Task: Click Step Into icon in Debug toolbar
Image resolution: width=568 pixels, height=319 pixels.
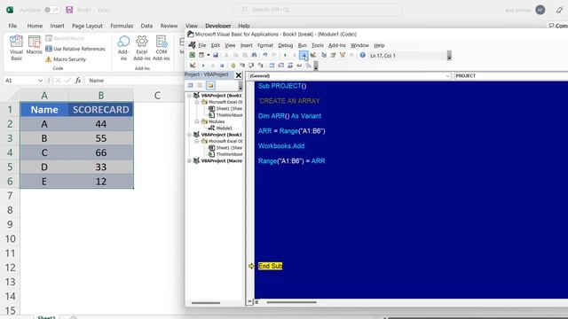Action: 242,66
